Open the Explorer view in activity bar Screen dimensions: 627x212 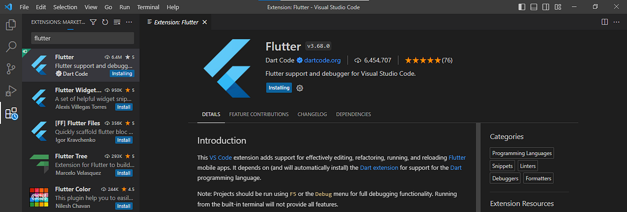tap(10, 25)
